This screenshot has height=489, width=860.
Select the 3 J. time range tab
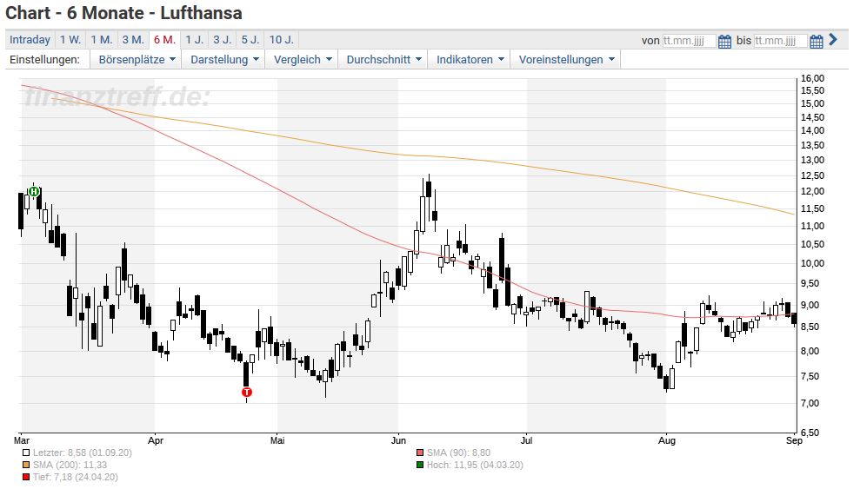tap(222, 40)
